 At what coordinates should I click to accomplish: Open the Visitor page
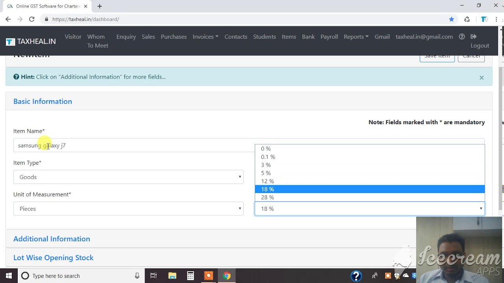tap(73, 37)
